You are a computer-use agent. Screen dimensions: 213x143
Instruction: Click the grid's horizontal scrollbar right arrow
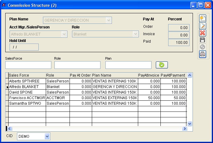185,129
